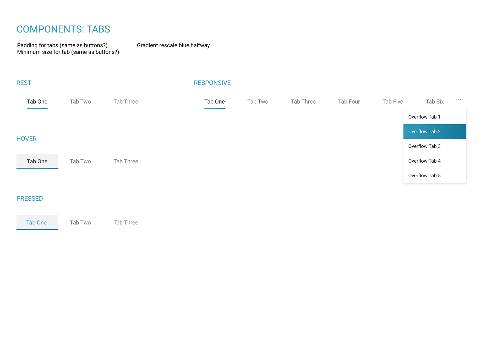Open the three-dot overflow tabs menu
503x358 pixels.
pos(458,100)
